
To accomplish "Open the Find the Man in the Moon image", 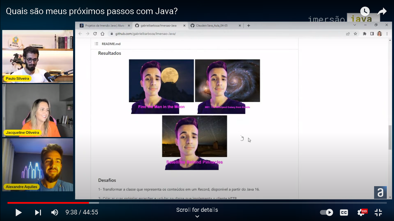I will [161, 86].
